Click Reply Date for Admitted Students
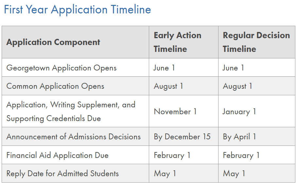Image resolution: width=298 pixels, height=185 pixels. click(62, 174)
